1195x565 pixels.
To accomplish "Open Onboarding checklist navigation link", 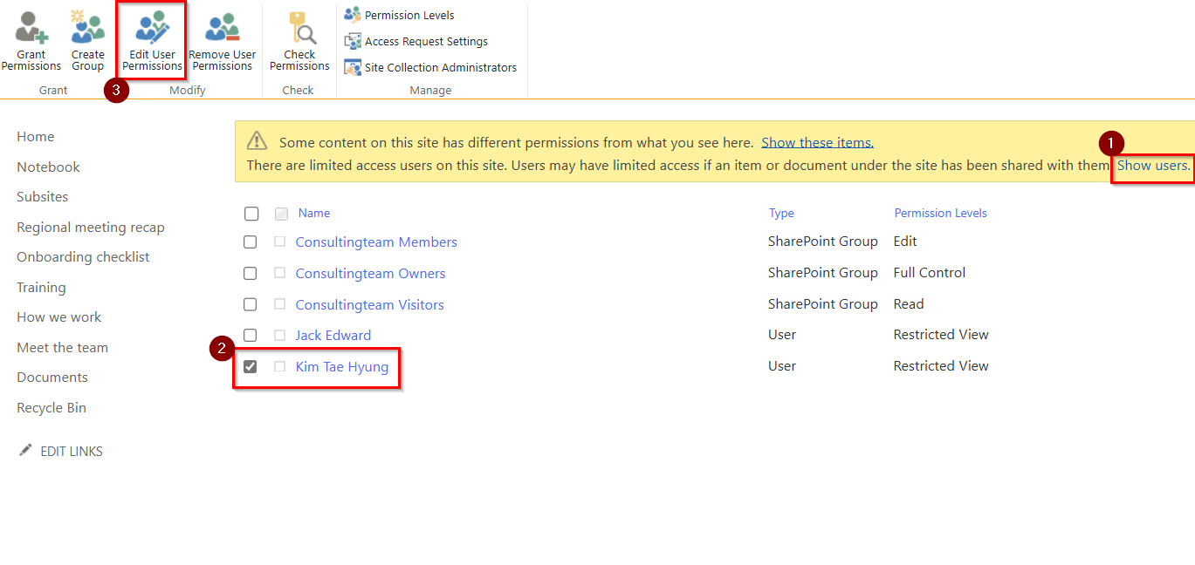I will pos(83,257).
